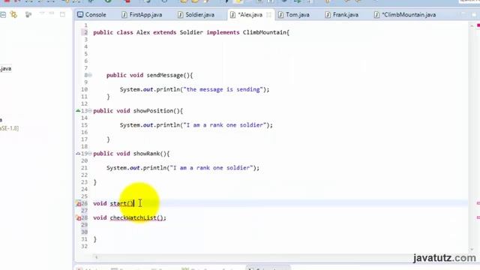The image size is (480, 270).
Task: Click the Collapse All icon in Package Explorer
Action: pos(3,15)
